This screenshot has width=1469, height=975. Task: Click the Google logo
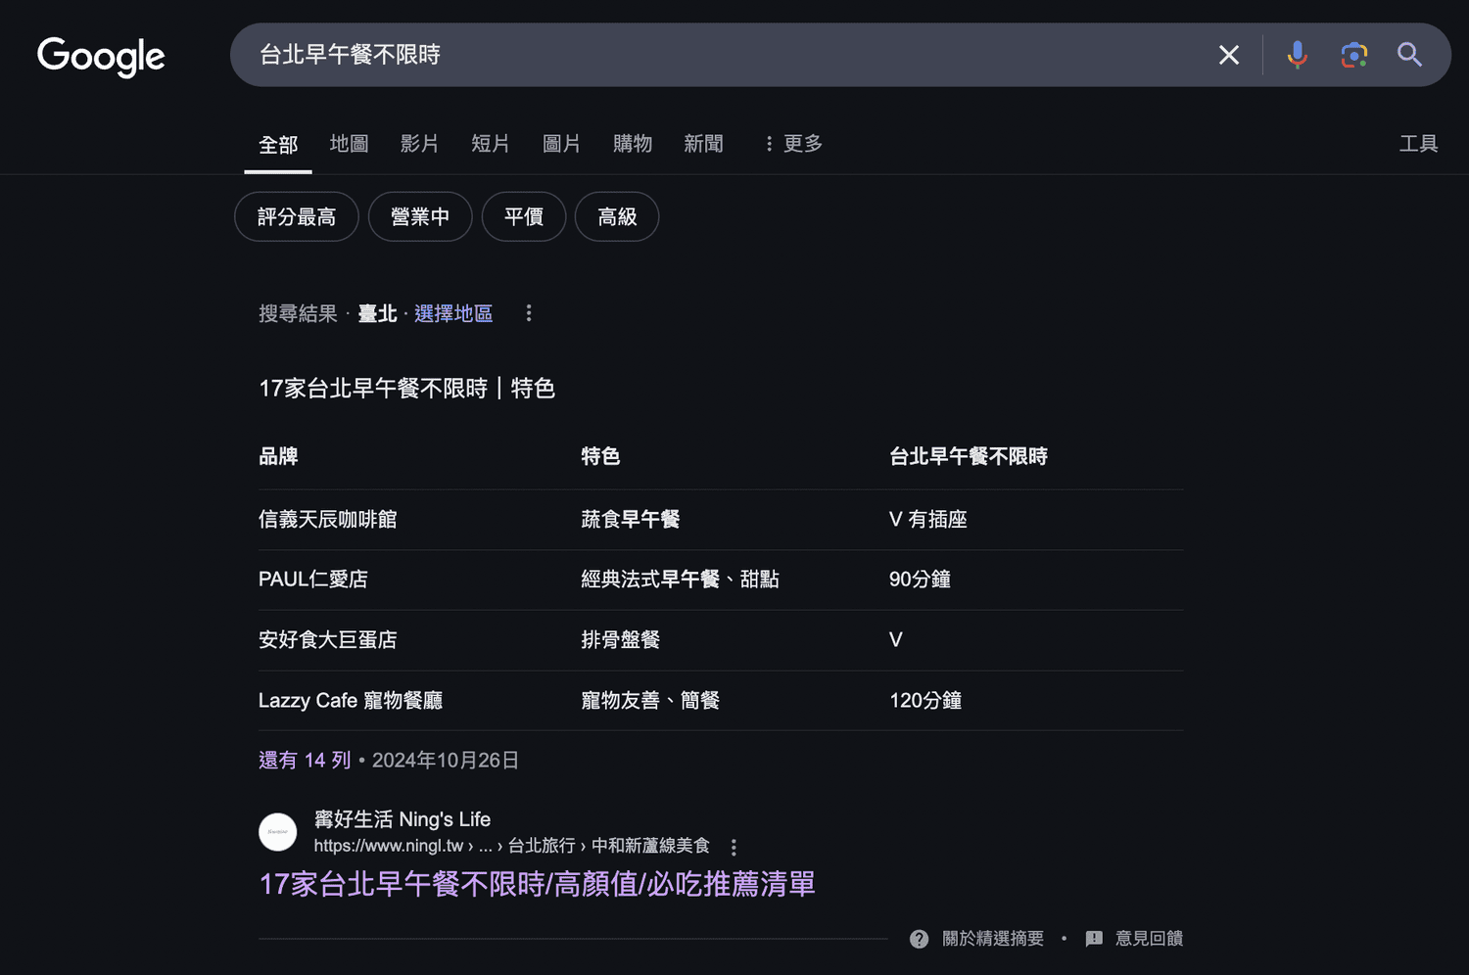pyautogui.click(x=101, y=56)
